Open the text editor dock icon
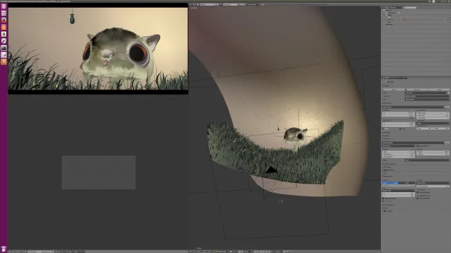 (3, 55)
